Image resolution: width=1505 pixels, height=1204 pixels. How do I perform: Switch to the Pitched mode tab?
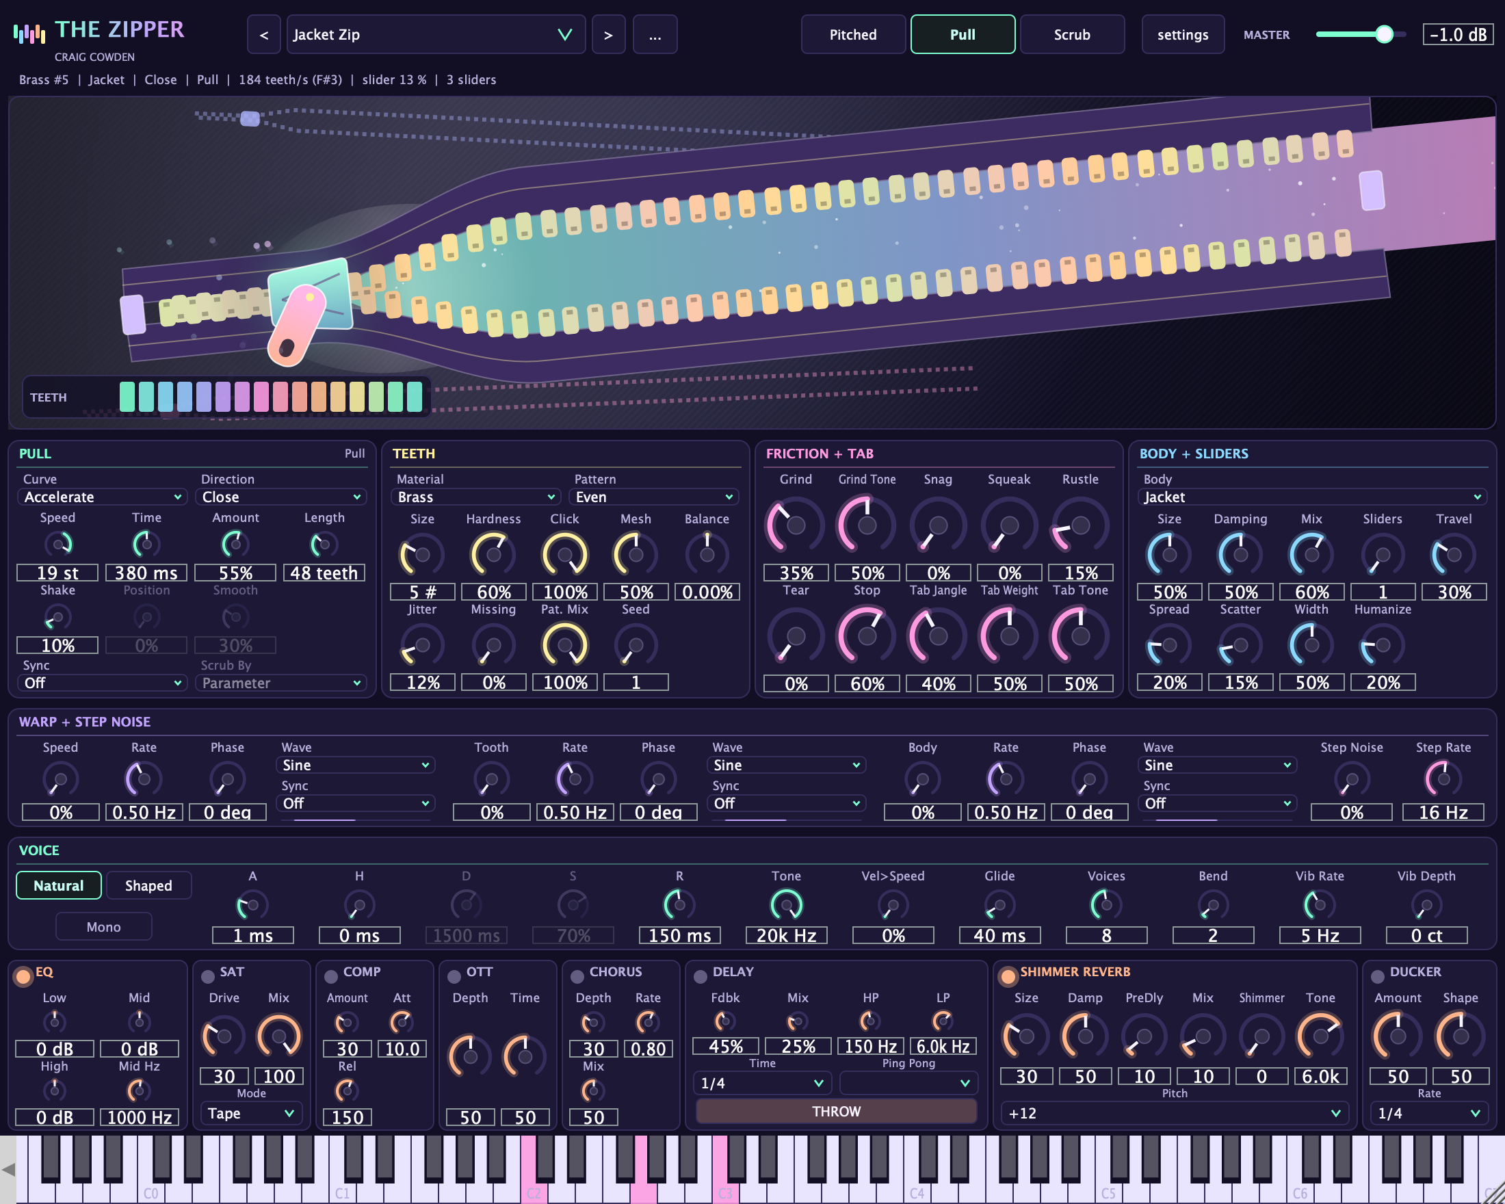(x=852, y=35)
